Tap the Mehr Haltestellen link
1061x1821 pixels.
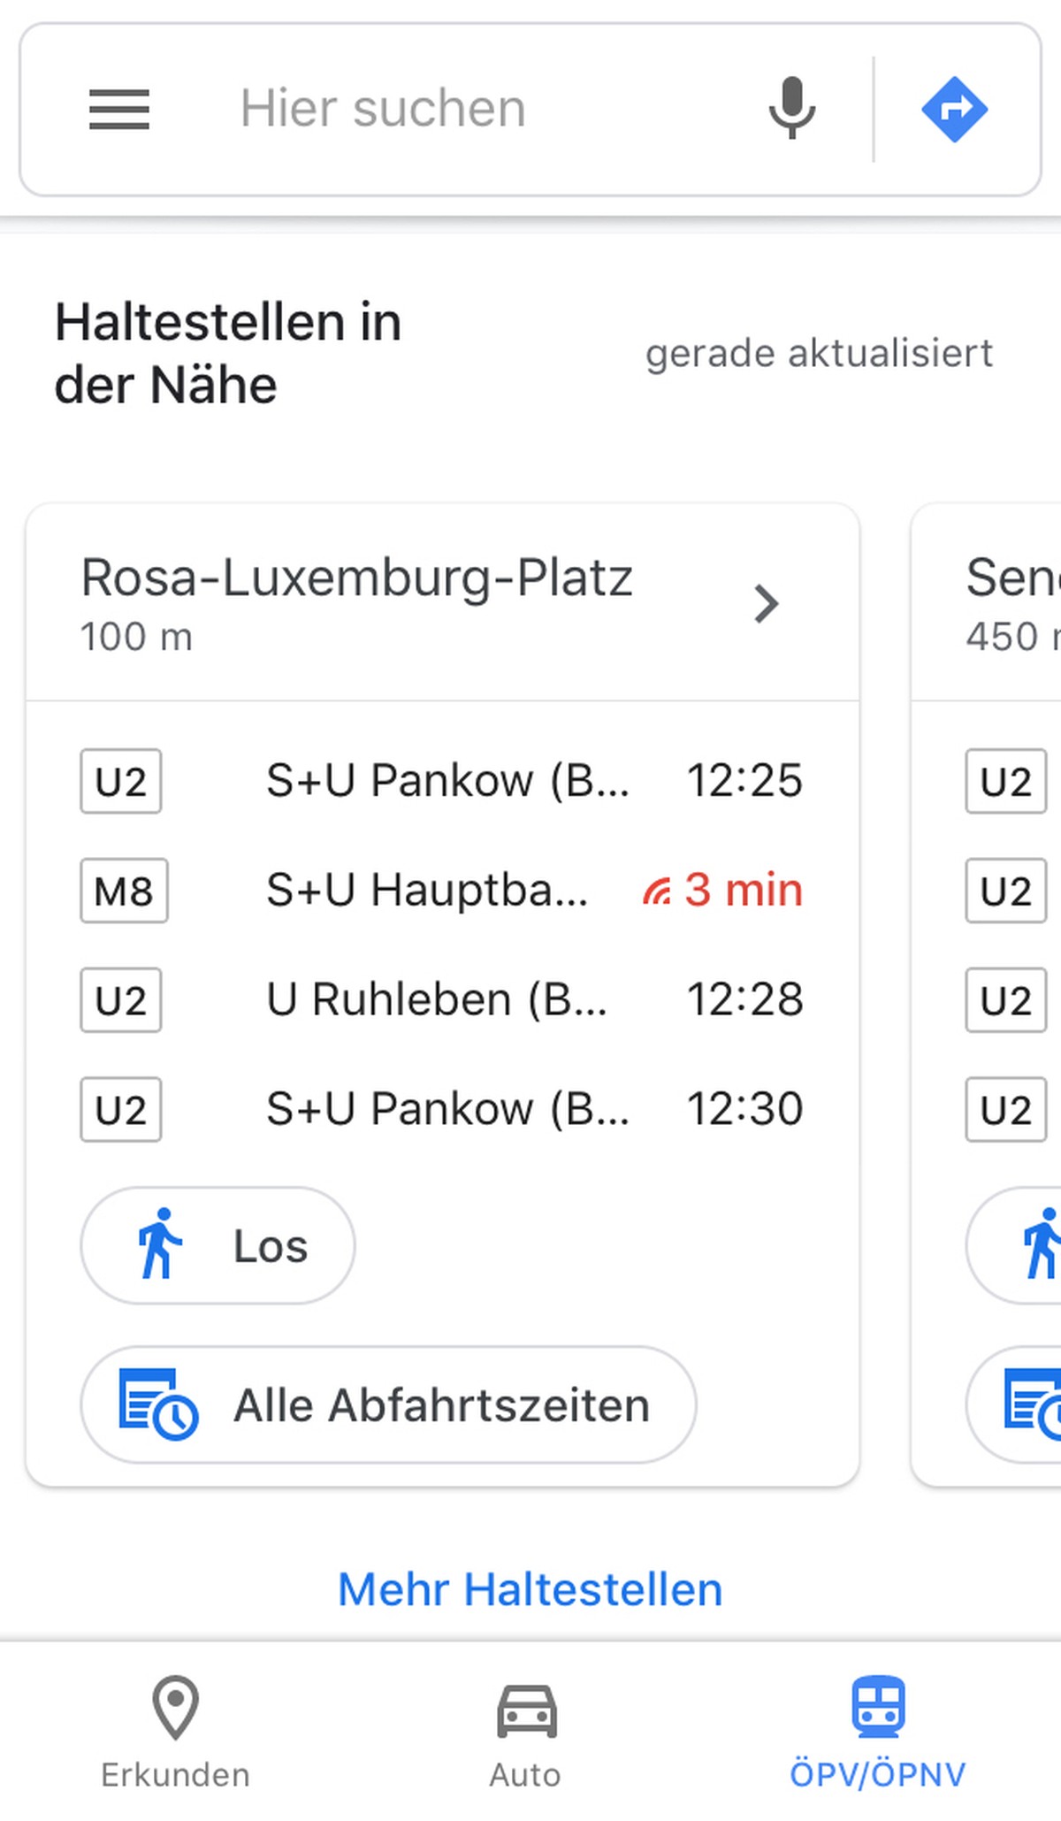click(x=530, y=1589)
